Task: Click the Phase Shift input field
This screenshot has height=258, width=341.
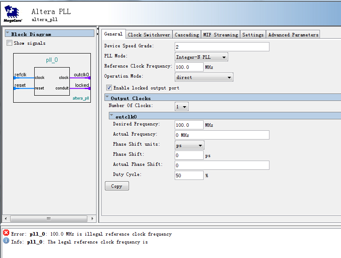Action: tap(189, 155)
